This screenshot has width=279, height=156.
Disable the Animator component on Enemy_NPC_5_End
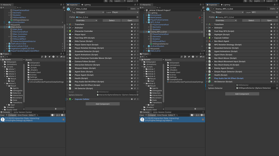pos(213,28)
